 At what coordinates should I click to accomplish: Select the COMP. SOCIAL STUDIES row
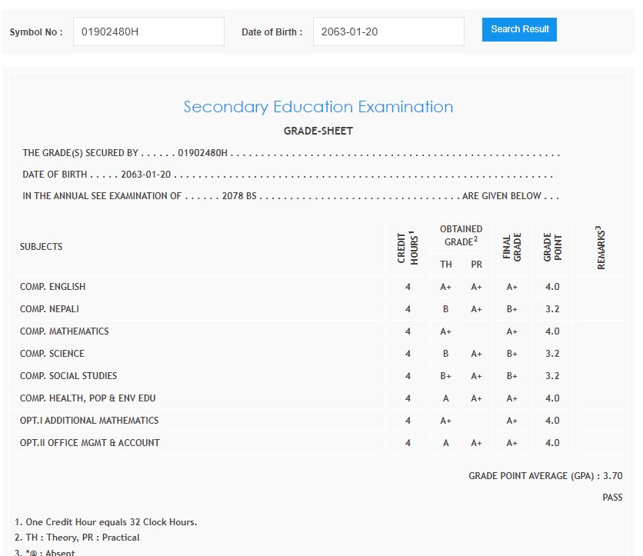68,376
